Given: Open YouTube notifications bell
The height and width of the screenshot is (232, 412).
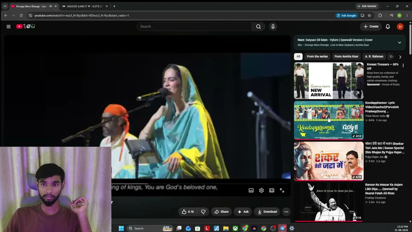Looking at the screenshot, I should pyautogui.click(x=388, y=26).
